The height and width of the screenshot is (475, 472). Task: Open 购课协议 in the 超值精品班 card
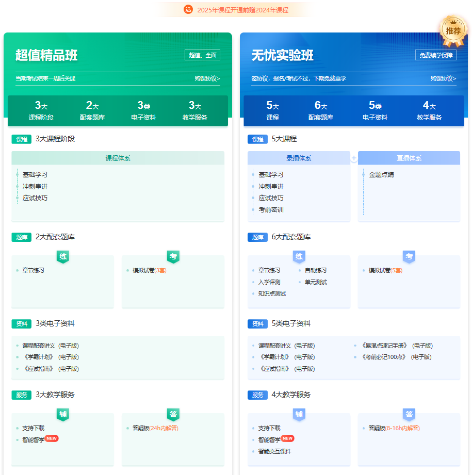click(x=208, y=77)
